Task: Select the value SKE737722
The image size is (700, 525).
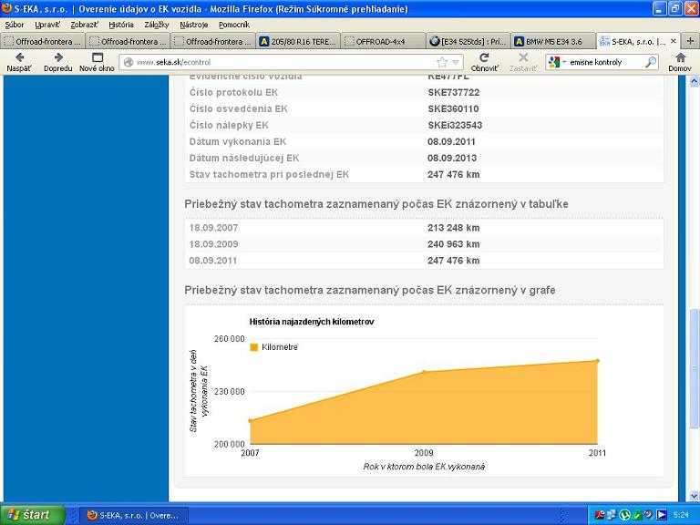Action: pos(454,92)
